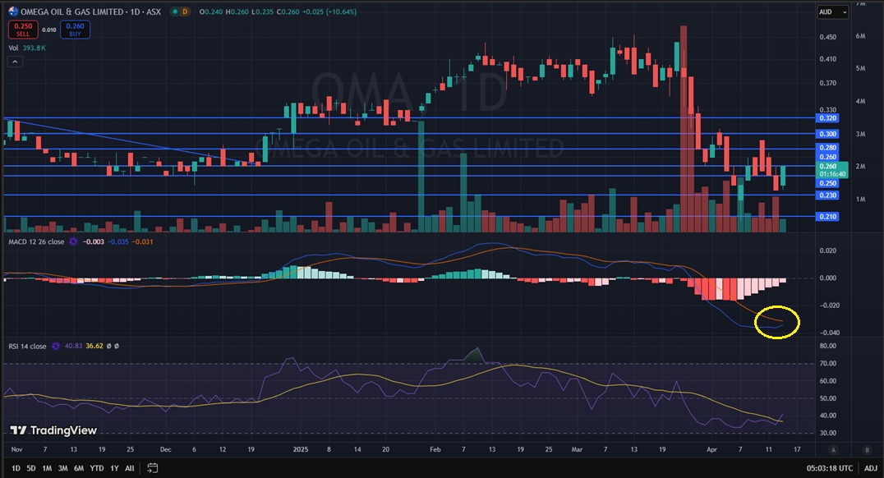884x478 pixels.
Task: Click the orange MACD signal value -0.031
Action: coord(142,241)
